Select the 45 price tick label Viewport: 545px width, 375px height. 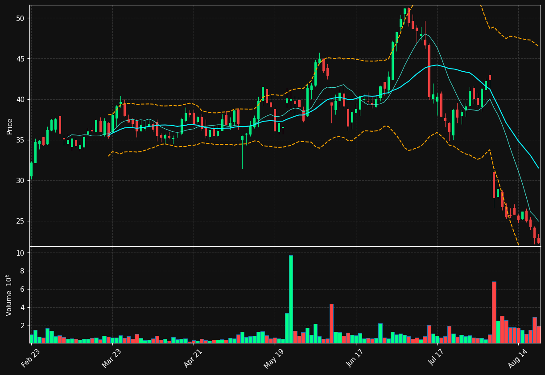point(21,59)
